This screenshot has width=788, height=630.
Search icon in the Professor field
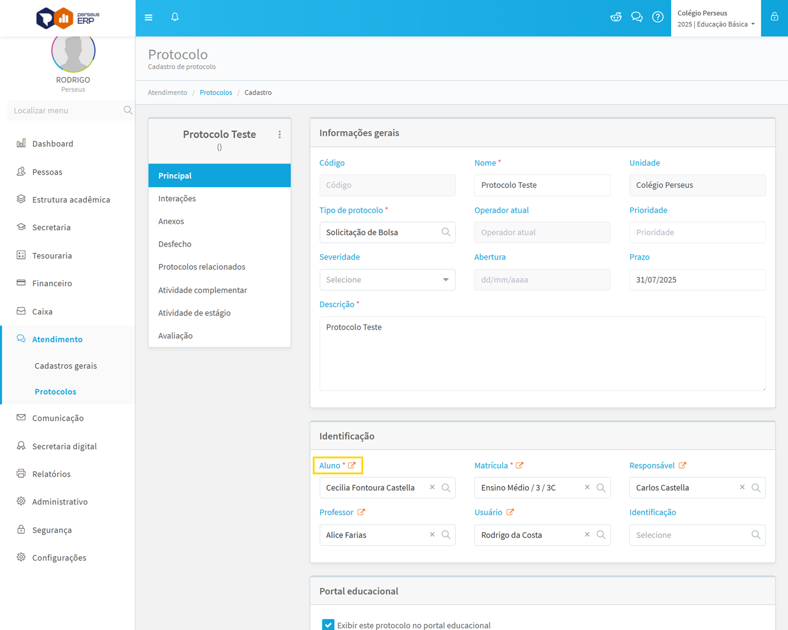click(446, 535)
